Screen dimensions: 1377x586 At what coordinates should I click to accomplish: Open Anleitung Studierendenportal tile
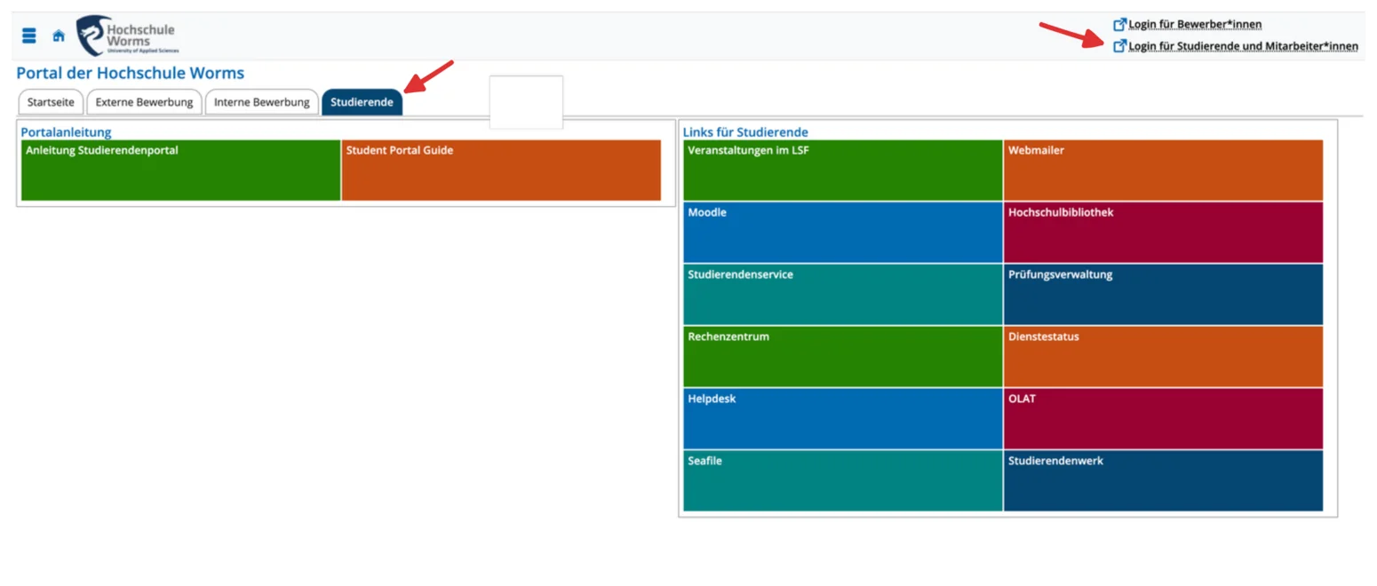click(180, 170)
